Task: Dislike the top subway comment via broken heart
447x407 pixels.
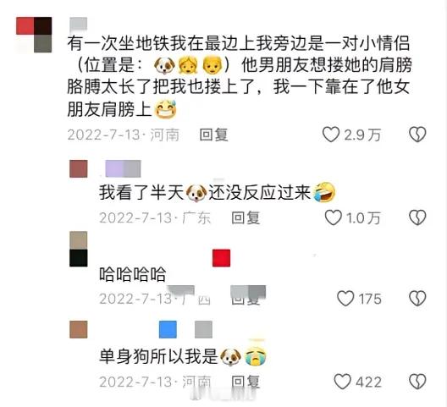Action: [x=417, y=135]
